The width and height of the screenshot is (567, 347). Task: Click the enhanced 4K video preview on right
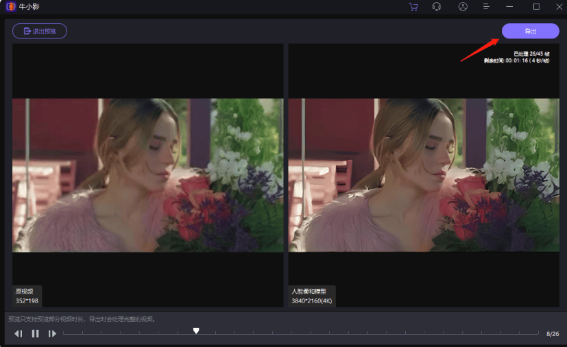421,175
